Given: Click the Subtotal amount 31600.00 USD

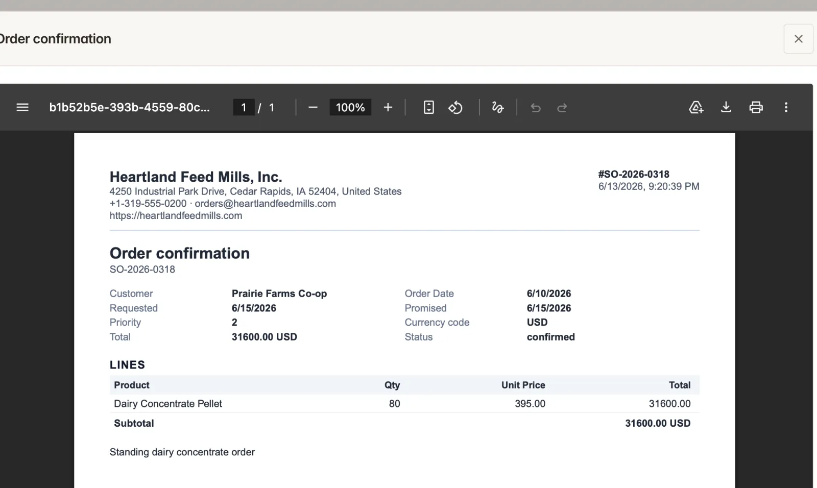Looking at the screenshot, I should coord(658,423).
